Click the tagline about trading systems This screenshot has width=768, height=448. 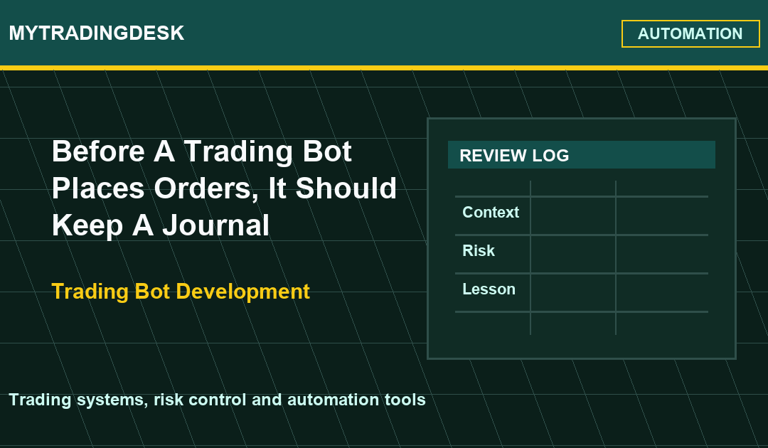click(x=218, y=400)
